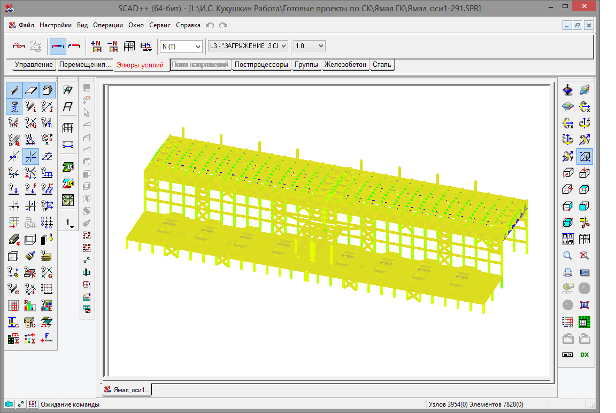
Task: Click the scissors cut-model icon
Action: point(584,223)
